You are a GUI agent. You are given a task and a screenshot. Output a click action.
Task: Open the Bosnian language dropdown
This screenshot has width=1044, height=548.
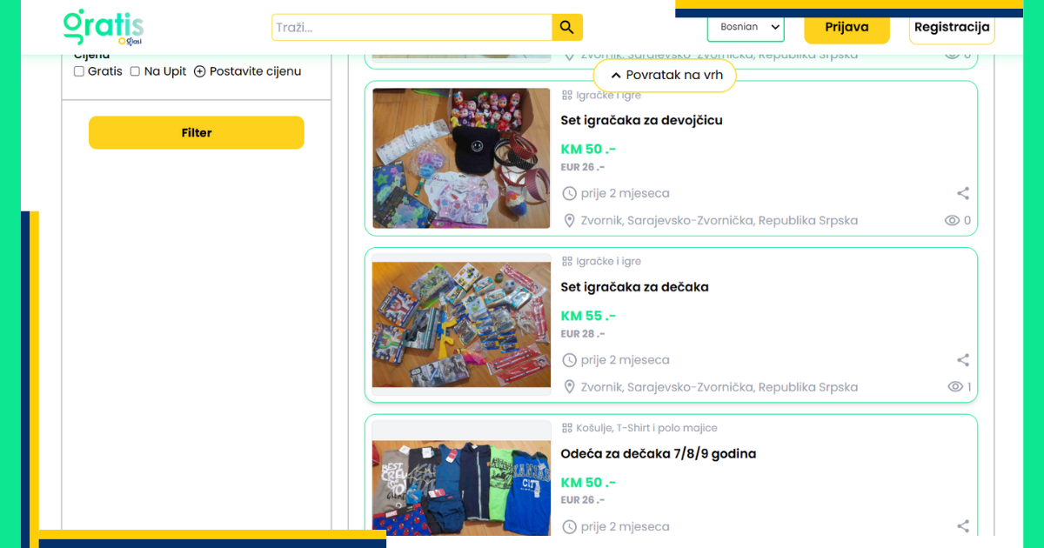[746, 27]
